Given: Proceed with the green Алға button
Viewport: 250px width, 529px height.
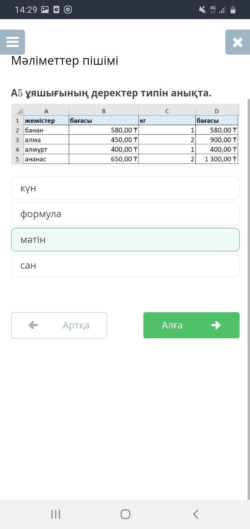Looking at the screenshot, I should pyautogui.click(x=191, y=325).
